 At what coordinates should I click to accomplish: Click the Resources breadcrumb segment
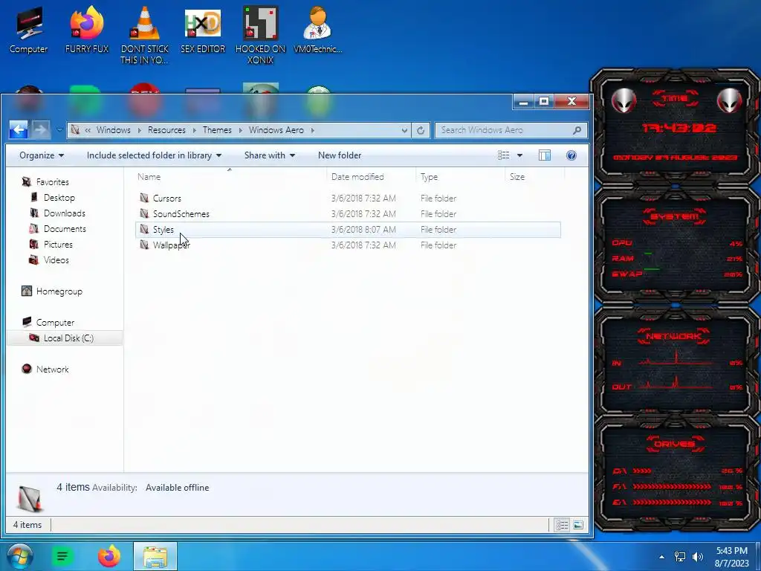[x=166, y=130]
